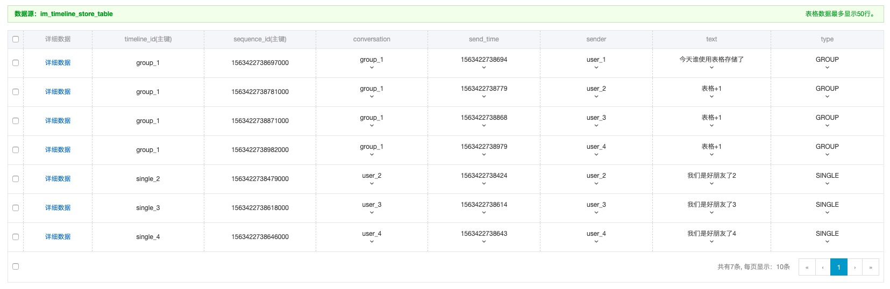
Task: Check the checkbox for the single_2 row
Action: (16, 179)
